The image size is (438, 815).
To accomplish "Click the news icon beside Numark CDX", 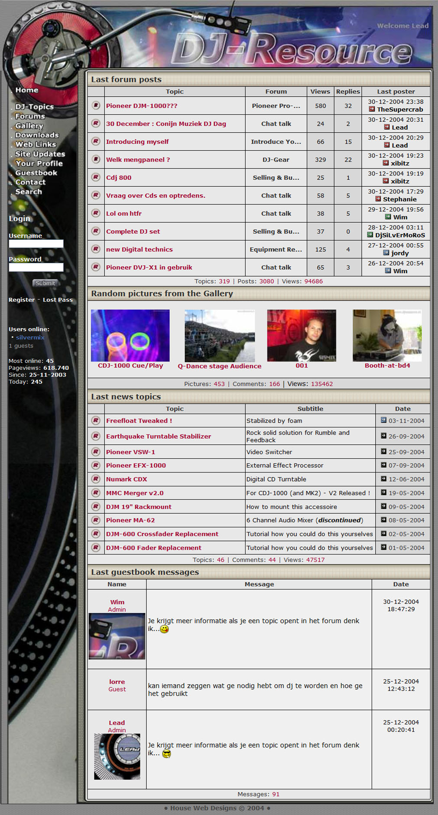I will (x=96, y=479).
